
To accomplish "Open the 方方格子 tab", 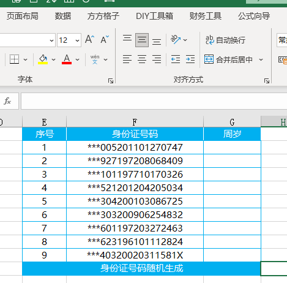I will 103,16.
